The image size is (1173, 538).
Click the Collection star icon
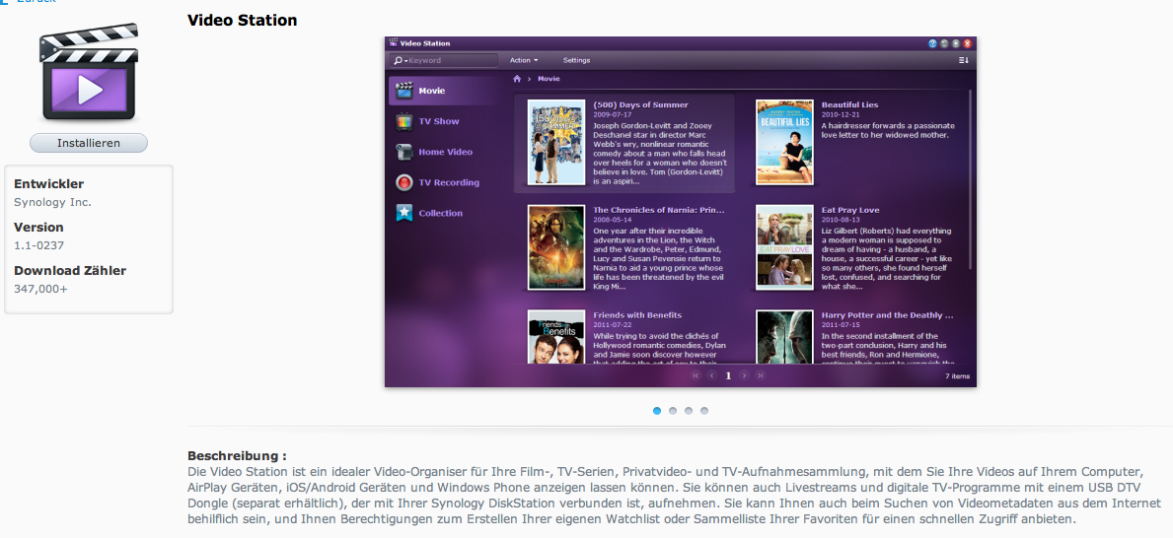point(403,213)
